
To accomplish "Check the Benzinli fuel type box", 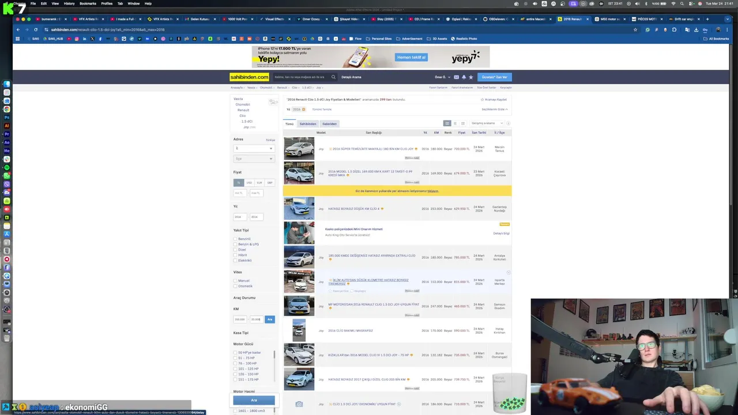I will pyautogui.click(x=235, y=239).
